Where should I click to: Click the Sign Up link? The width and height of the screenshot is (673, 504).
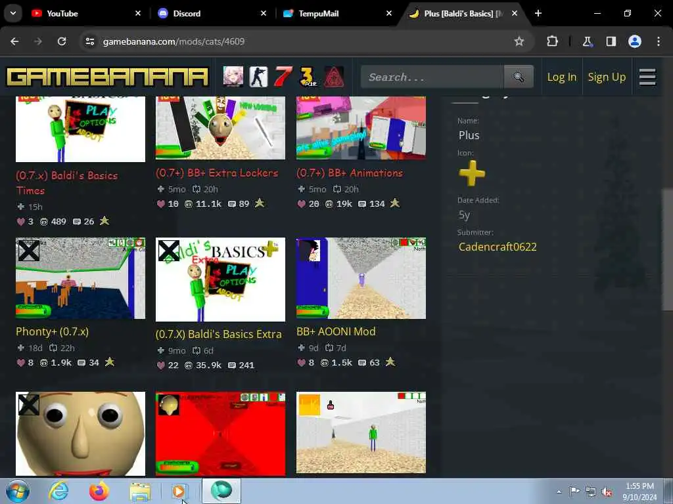tap(607, 77)
